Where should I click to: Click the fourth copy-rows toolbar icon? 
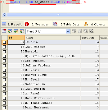[22, 31]
